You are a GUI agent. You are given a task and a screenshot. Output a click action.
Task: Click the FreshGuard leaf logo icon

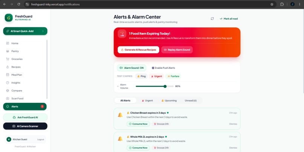tap(9, 18)
